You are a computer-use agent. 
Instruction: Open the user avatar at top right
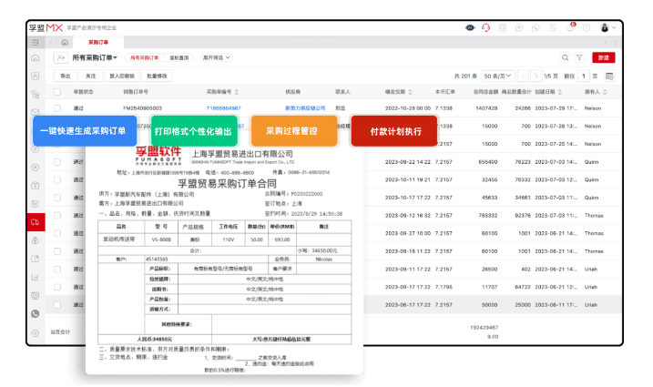[605, 27]
